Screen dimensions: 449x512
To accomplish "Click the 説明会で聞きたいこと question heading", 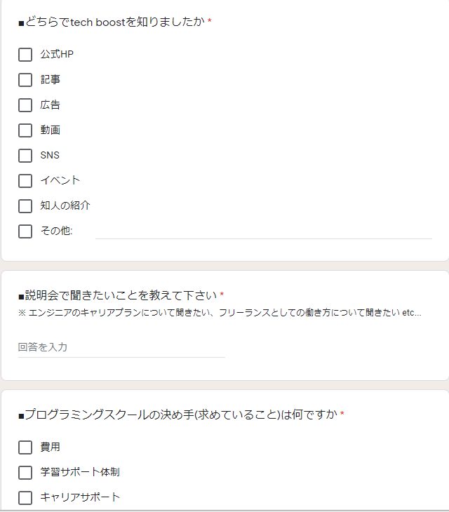I will click(121, 295).
